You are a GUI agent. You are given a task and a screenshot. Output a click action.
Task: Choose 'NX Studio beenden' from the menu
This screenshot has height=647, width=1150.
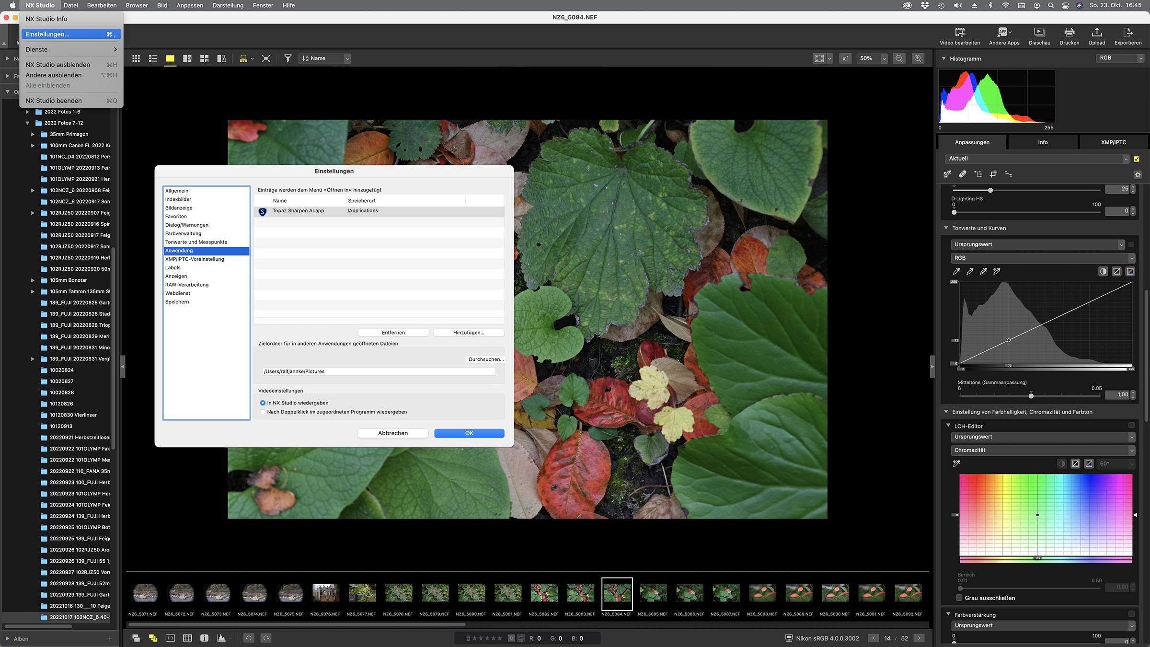click(x=71, y=101)
